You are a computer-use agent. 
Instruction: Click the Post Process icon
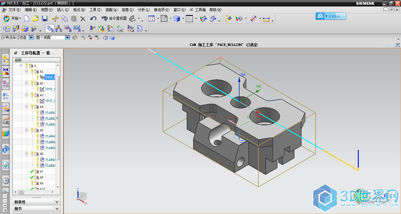click(x=130, y=29)
